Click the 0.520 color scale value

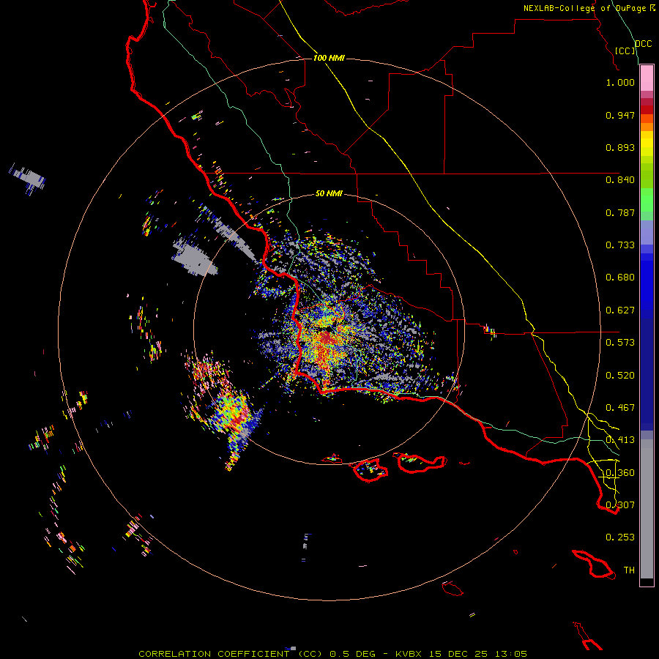(620, 376)
